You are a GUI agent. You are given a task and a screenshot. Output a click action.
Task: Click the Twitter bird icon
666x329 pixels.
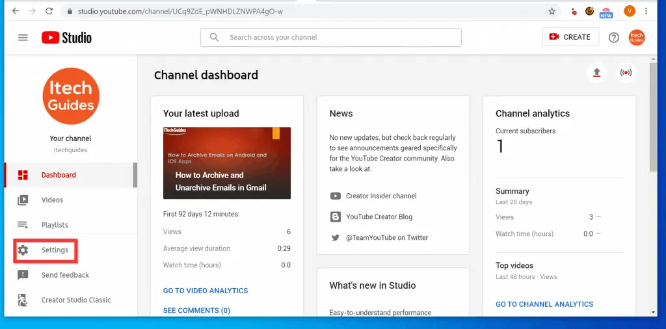pos(336,238)
